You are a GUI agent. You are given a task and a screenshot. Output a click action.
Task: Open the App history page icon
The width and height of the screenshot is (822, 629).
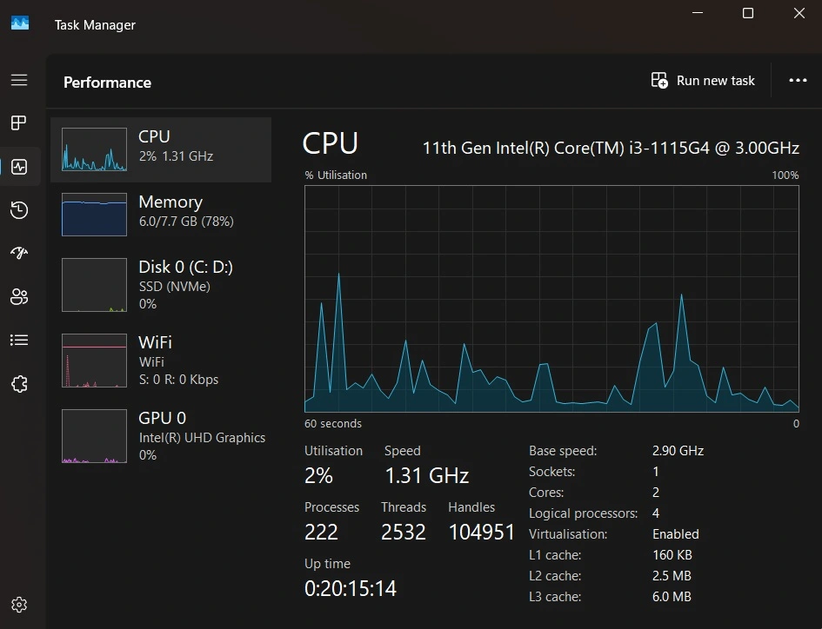coord(19,210)
